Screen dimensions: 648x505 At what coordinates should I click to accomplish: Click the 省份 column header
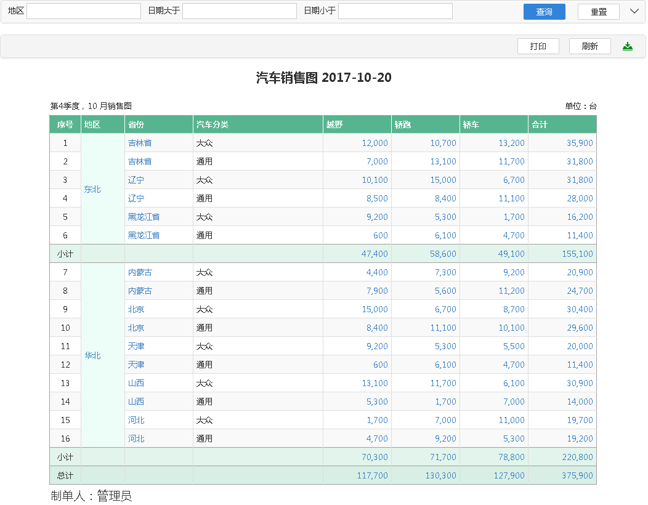(159, 124)
